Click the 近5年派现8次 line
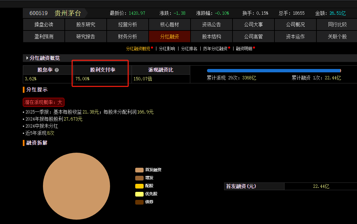 40,133
